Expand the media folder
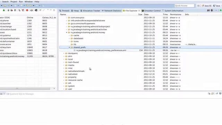This screenshot has height=125, width=222. [64, 65]
